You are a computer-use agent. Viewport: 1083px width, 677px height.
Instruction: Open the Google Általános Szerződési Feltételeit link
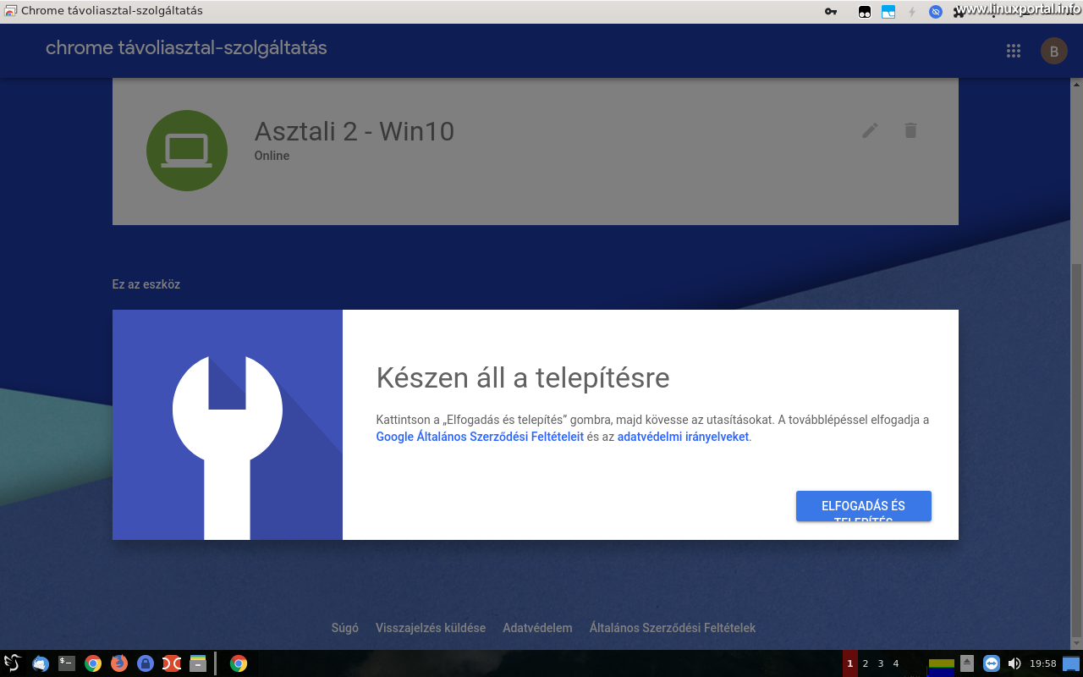pyautogui.click(x=480, y=438)
